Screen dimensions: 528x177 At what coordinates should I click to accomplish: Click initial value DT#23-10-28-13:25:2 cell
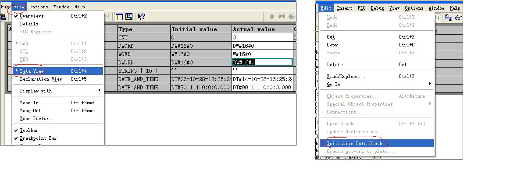(201, 79)
